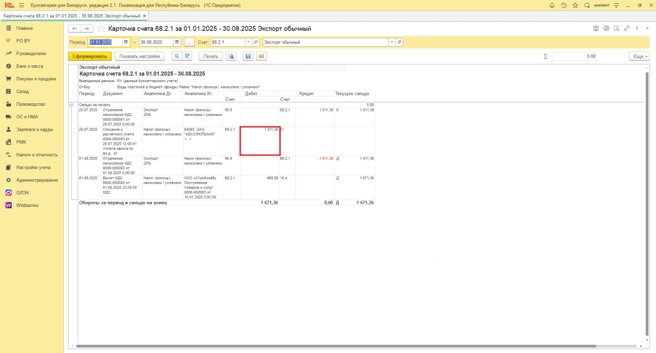Click the ООО «Стройснаб» analytics cell

pyautogui.click(x=204, y=187)
